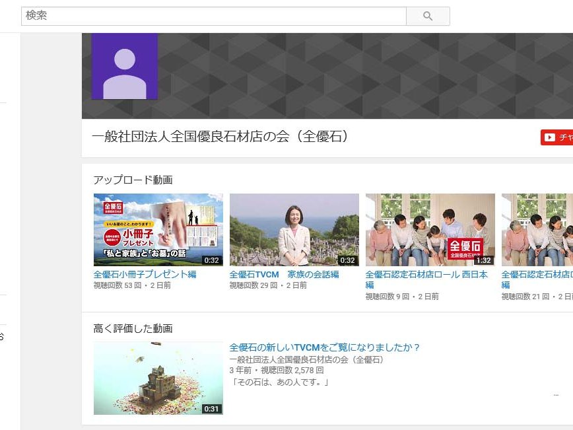Viewport: 573px width, 430px height.
Task: Open the thumbnail of the video with 21 views
Action: [537, 230]
